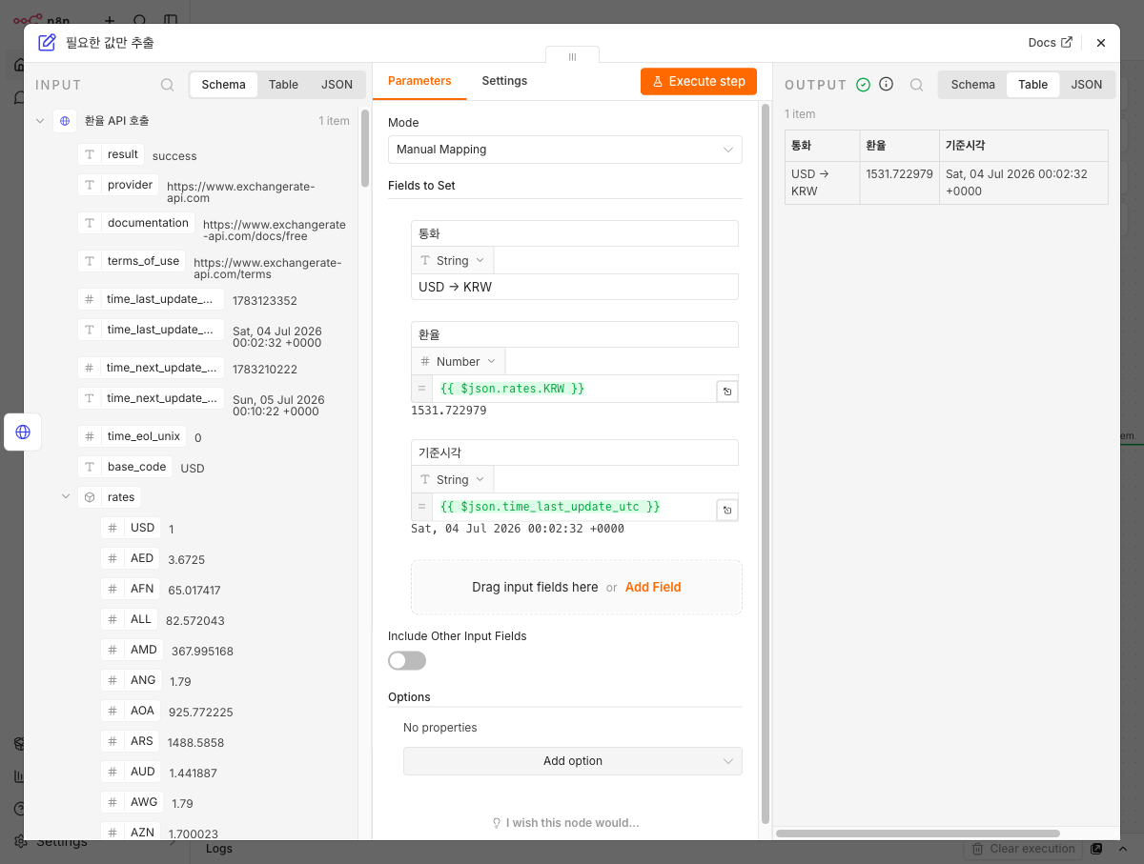
Task: Switch input view to Table
Action: coord(283,85)
